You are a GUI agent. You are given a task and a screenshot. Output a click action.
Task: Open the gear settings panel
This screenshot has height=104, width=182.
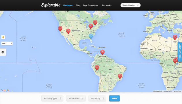click(x=3, y=52)
